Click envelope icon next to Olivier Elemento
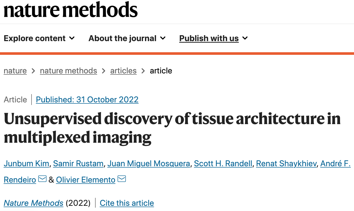The width and height of the screenshot is (354, 211). (122, 179)
